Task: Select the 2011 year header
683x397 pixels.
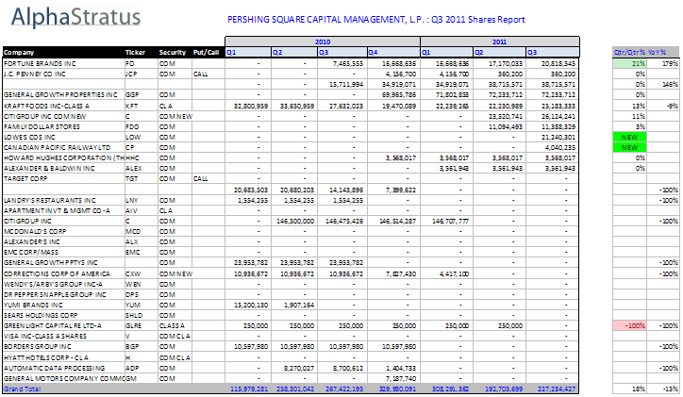Action: [500, 41]
